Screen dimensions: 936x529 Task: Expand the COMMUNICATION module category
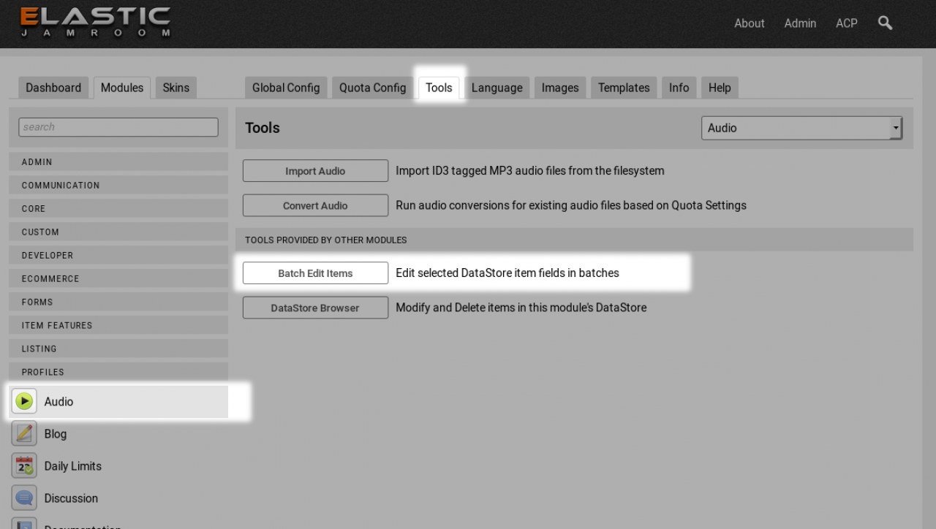coord(118,185)
